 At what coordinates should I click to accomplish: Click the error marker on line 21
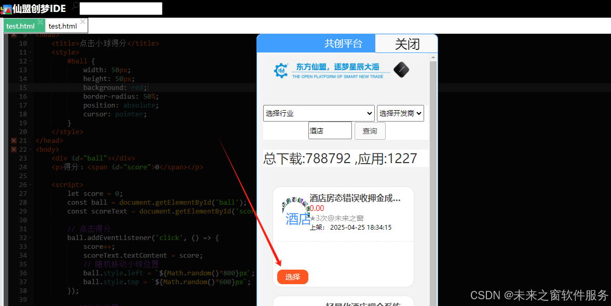coord(13,140)
